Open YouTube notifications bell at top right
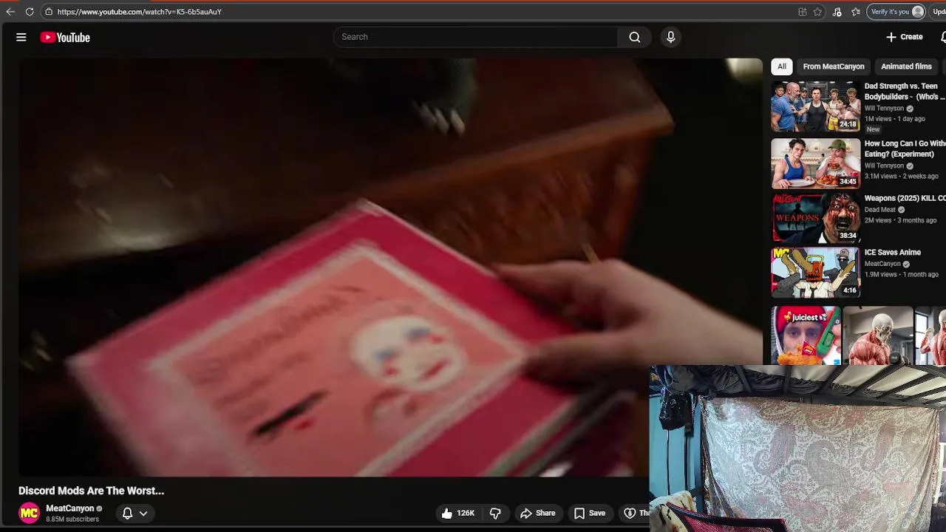 [x=943, y=37]
